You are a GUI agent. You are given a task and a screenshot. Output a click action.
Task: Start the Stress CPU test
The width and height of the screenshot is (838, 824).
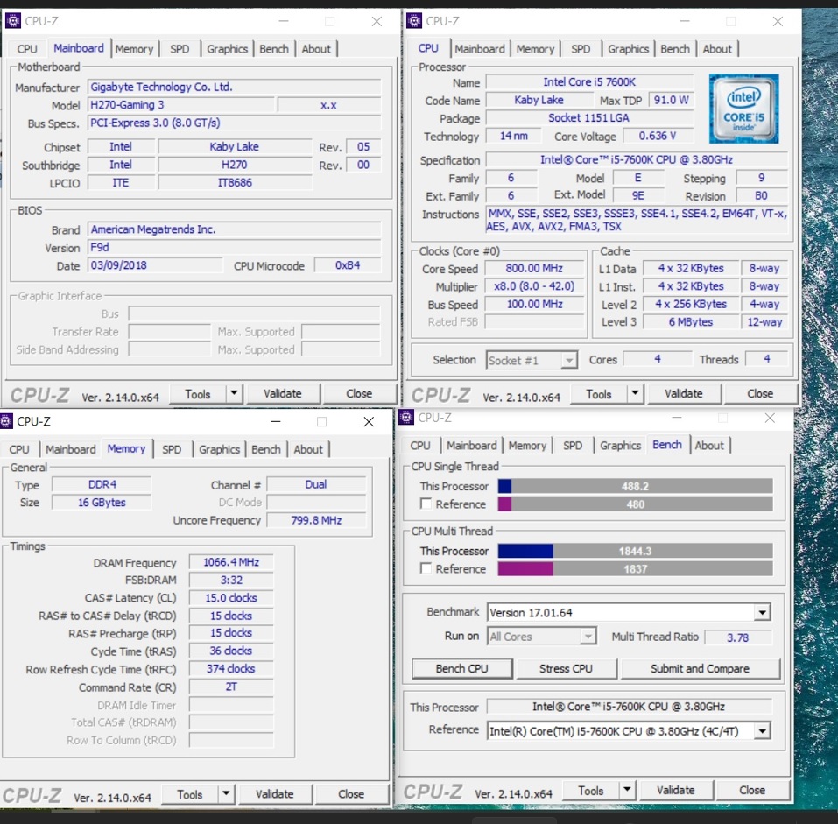[x=566, y=669]
